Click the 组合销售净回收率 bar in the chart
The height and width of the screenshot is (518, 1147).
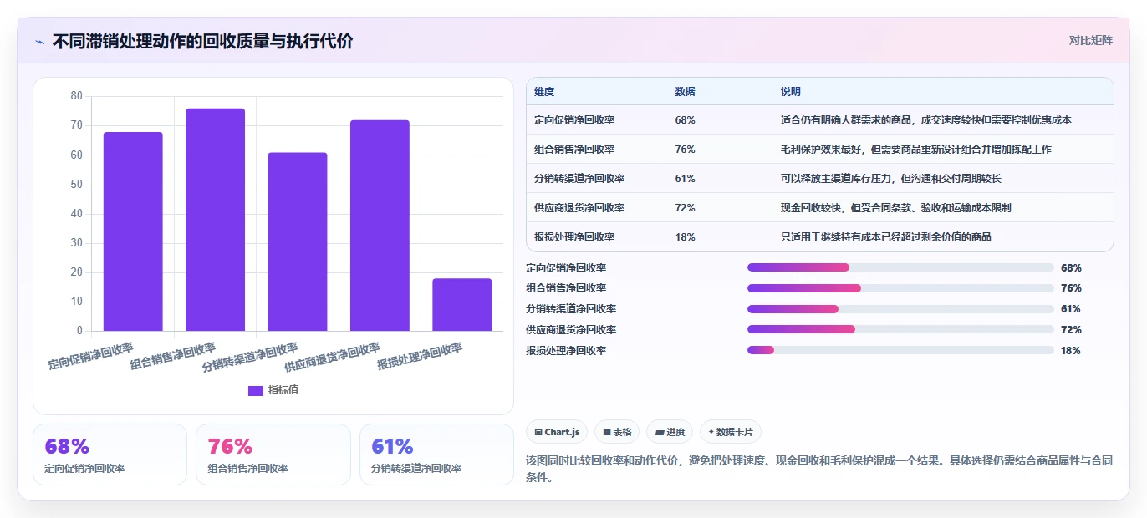216,220
